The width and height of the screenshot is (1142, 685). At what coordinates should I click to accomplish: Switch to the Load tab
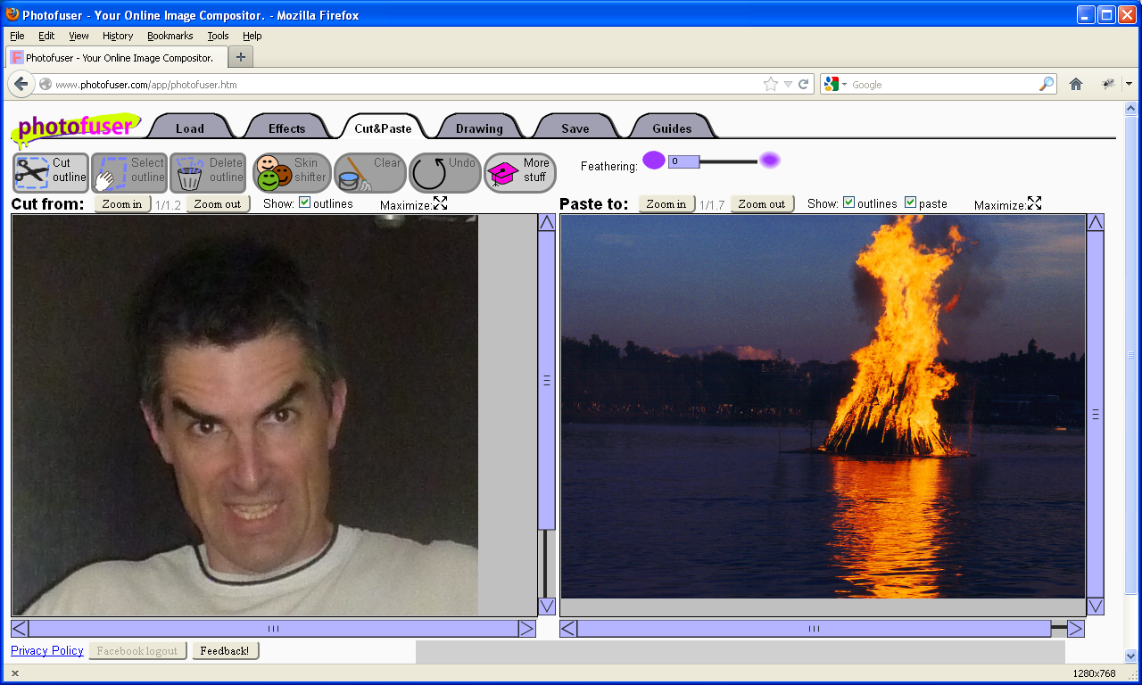pos(189,128)
